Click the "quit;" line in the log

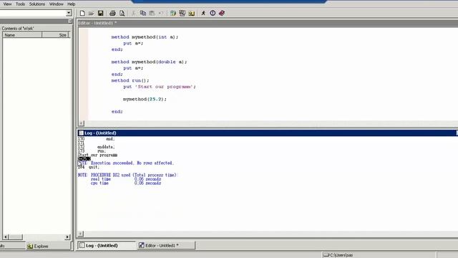point(94,167)
